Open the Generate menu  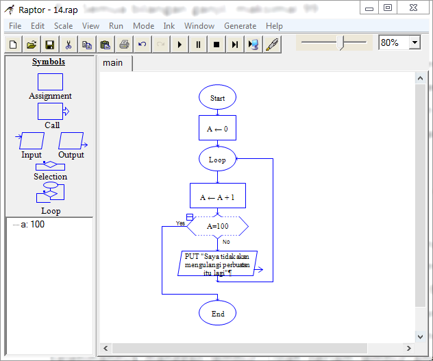click(240, 26)
